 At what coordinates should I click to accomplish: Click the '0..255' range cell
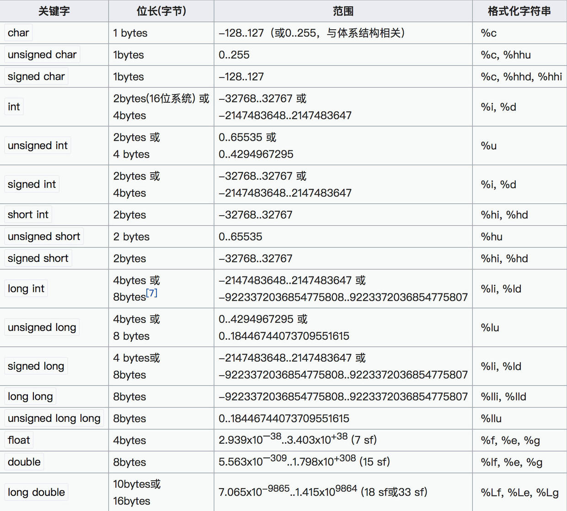234,55
